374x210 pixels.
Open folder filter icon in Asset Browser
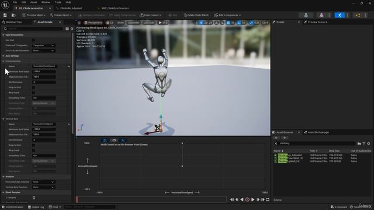359,143
